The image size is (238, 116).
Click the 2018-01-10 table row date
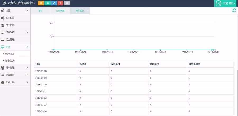(41, 85)
